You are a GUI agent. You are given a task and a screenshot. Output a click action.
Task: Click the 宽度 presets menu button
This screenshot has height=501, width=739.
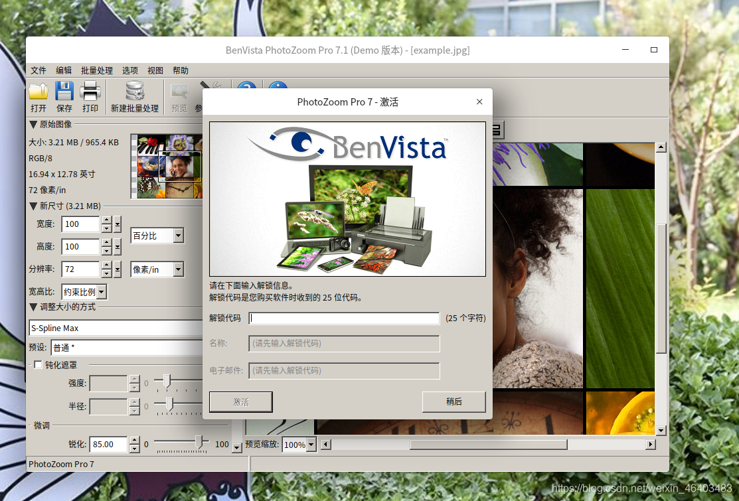pos(118,224)
